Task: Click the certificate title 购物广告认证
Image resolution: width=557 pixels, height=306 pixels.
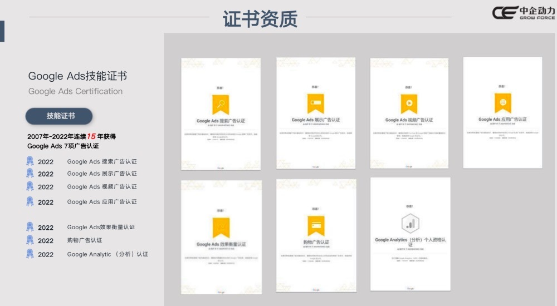Action: click(x=316, y=242)
